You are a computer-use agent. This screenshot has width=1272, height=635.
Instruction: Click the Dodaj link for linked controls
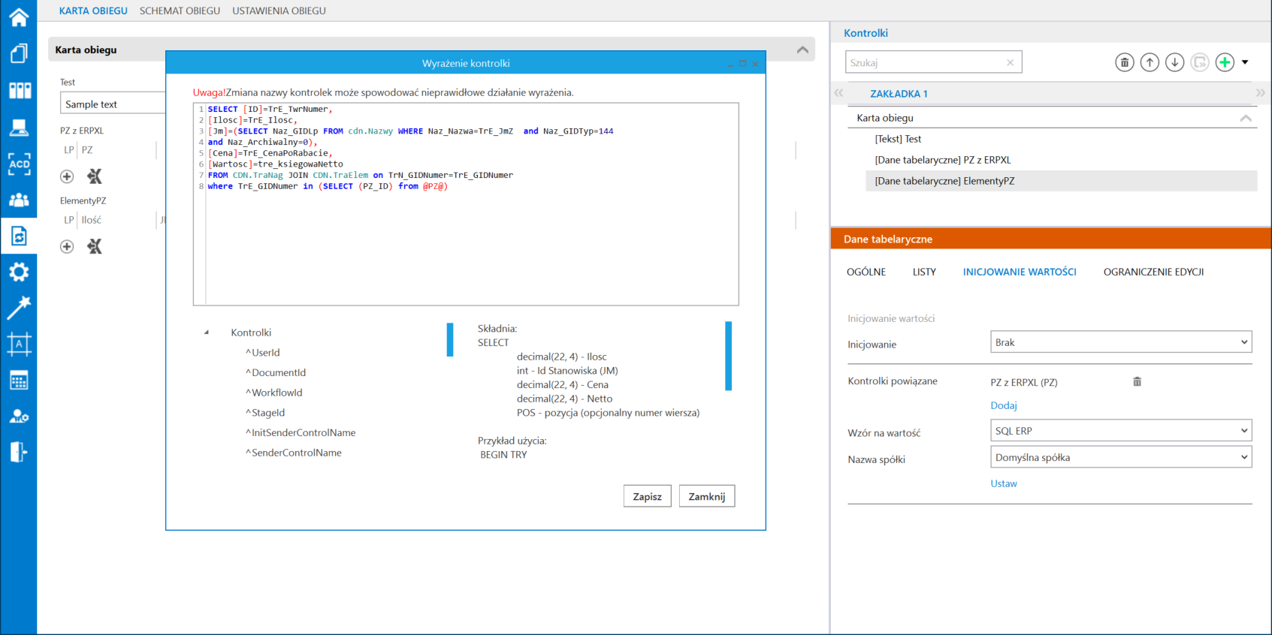point(1004,405)
